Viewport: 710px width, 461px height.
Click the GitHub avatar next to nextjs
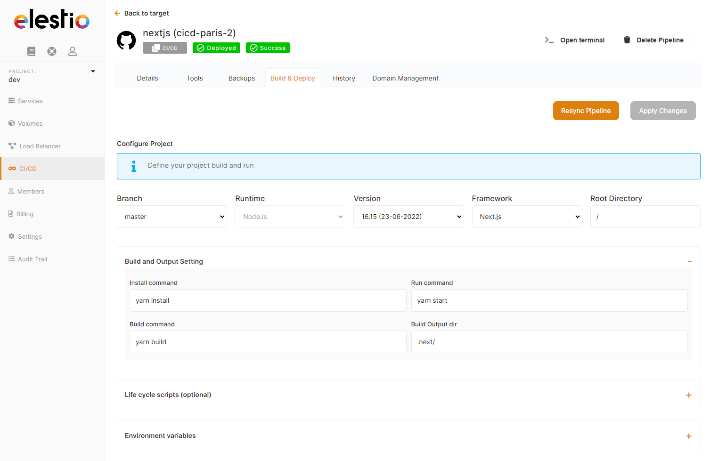coord(126,40)
